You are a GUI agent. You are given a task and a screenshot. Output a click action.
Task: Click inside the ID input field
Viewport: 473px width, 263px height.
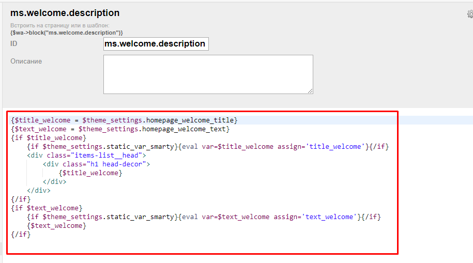[156, 44]
